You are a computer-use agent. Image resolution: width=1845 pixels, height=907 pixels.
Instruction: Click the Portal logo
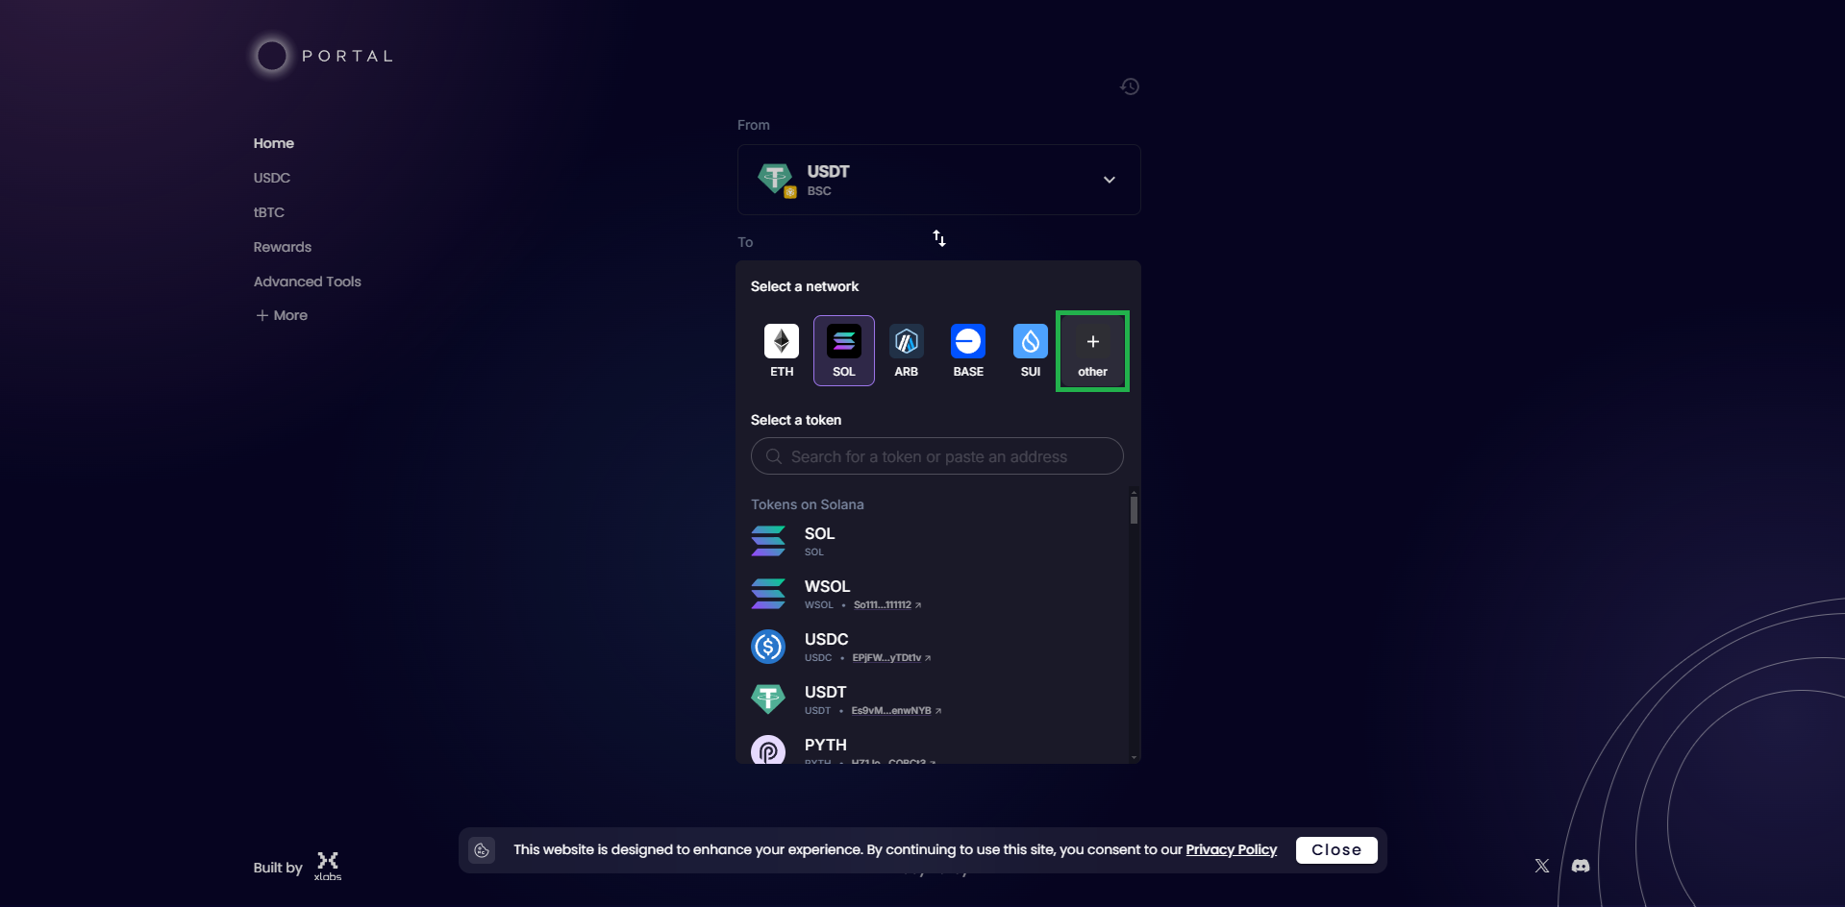coord(323,56)
